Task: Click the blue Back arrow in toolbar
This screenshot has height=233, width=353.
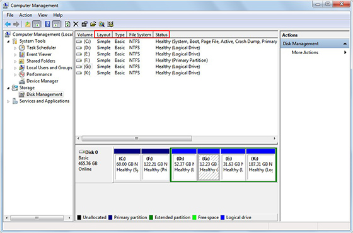Action: click(x=8, y=24)
